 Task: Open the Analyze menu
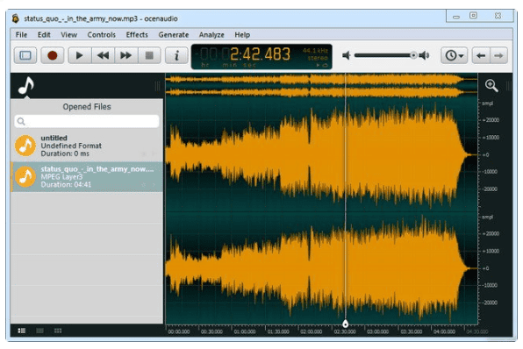[211, 35]
